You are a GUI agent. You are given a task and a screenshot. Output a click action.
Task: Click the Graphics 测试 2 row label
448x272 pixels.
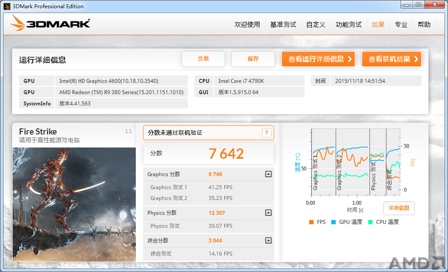[169, 198]
